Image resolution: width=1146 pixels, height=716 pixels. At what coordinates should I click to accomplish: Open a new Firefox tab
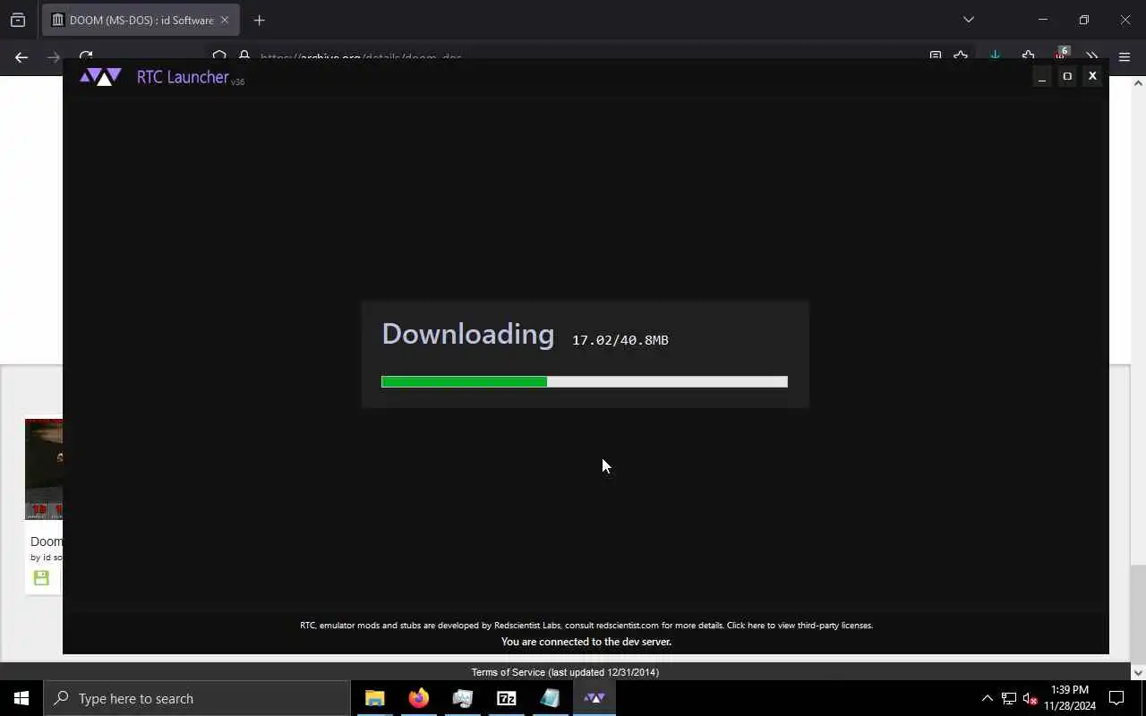(259, 20)
